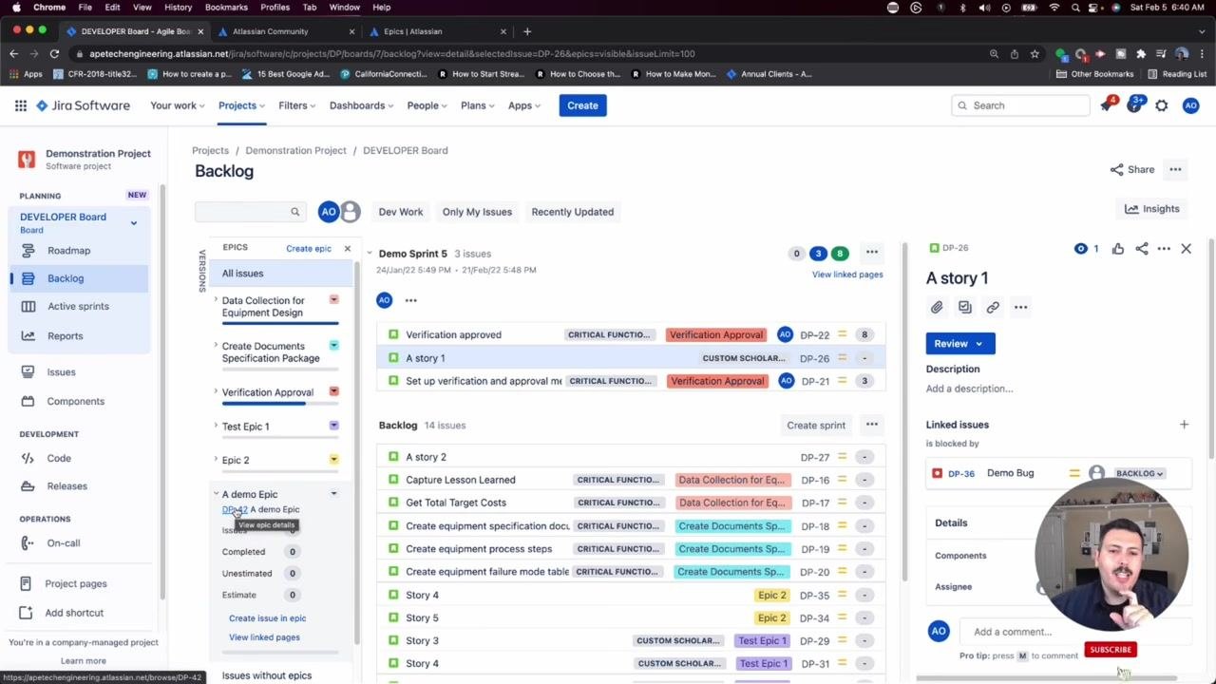
Task: Open People dropdown menu
Action: [x=427, y=105]
